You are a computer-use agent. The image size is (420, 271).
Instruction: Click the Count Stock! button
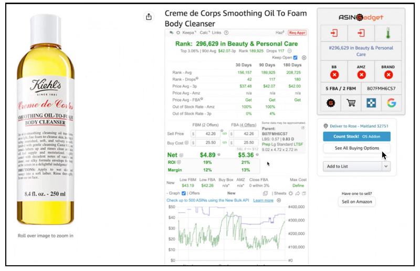point(356,137)
